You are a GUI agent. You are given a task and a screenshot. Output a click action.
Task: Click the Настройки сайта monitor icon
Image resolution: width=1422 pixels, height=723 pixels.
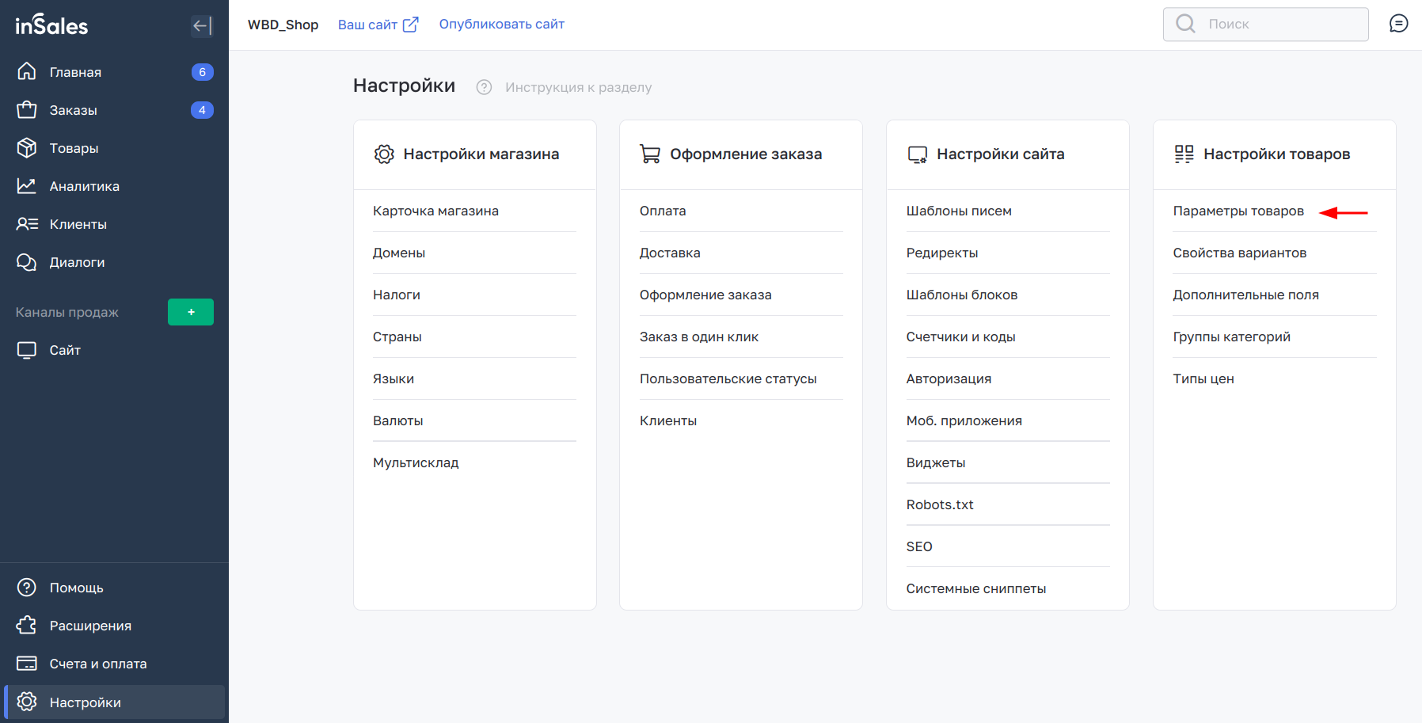[x=918, y=154]
